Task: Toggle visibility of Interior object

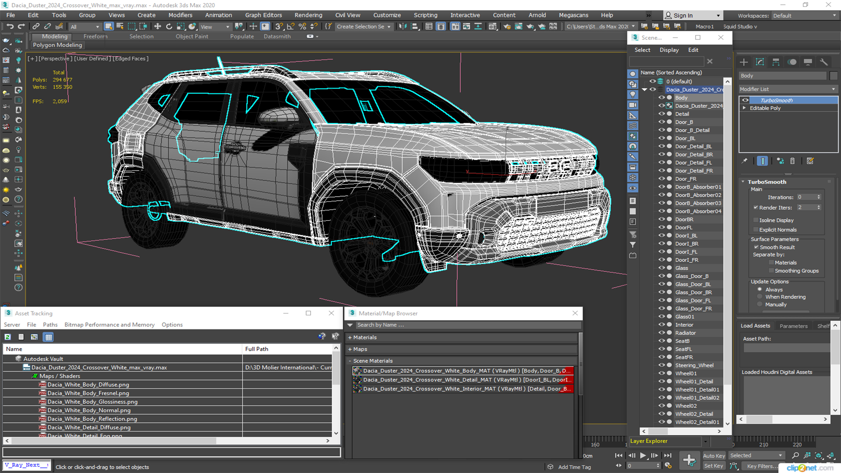Action: click(661, 325)
